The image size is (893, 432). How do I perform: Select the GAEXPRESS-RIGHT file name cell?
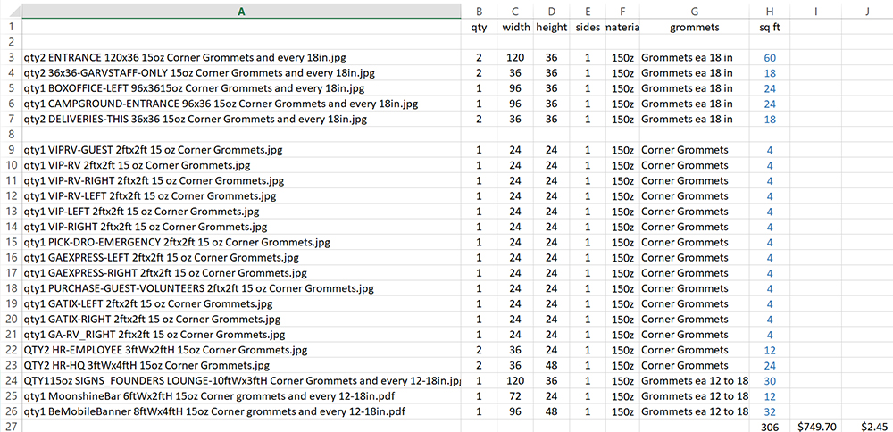point(241,272)
